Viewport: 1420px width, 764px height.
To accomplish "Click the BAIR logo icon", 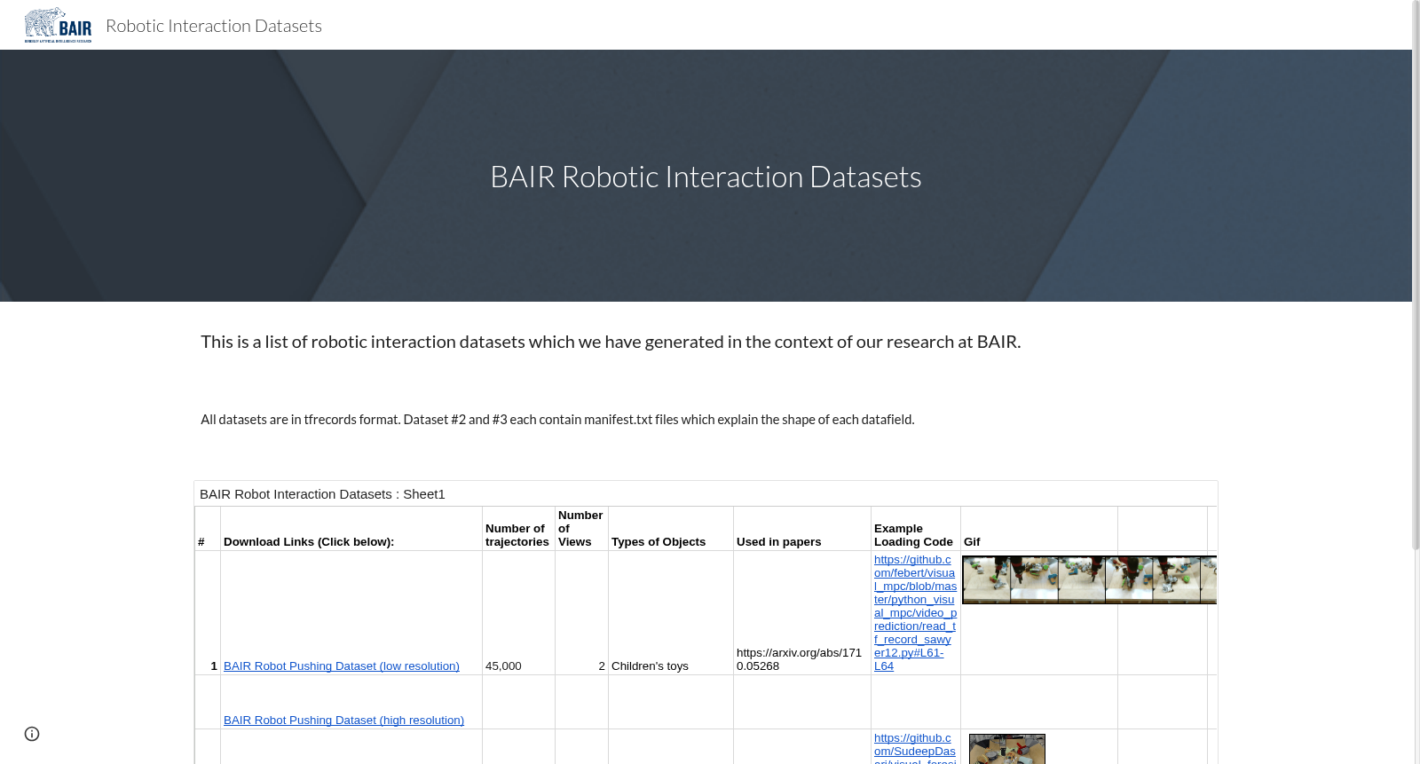I will [58, 25].
